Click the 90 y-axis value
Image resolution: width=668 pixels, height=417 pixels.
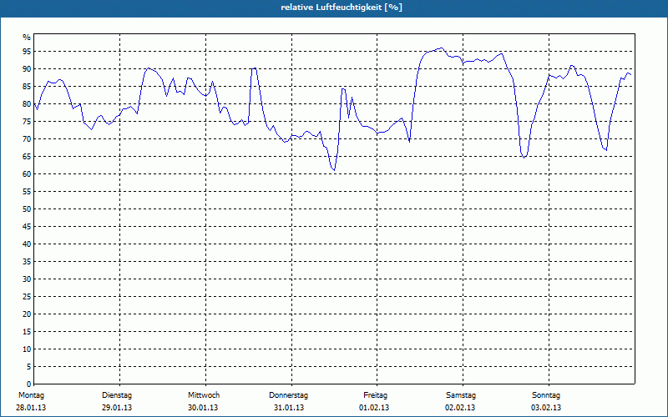coord(27,69)
